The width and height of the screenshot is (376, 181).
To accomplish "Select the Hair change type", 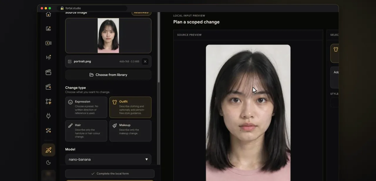I will pyautogui.click(x=86, y=131).
